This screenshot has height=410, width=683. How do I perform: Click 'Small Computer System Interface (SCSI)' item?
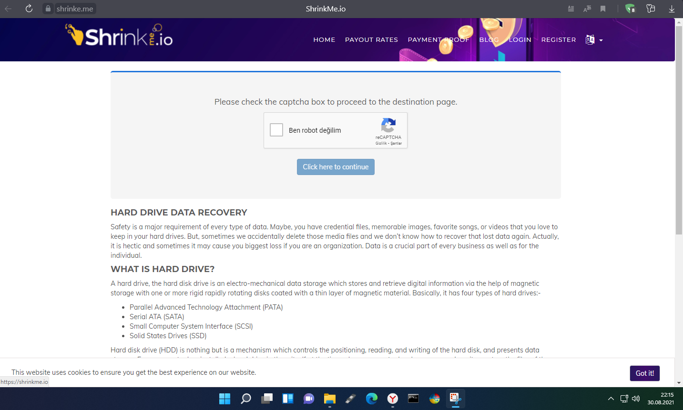point(191,326)
